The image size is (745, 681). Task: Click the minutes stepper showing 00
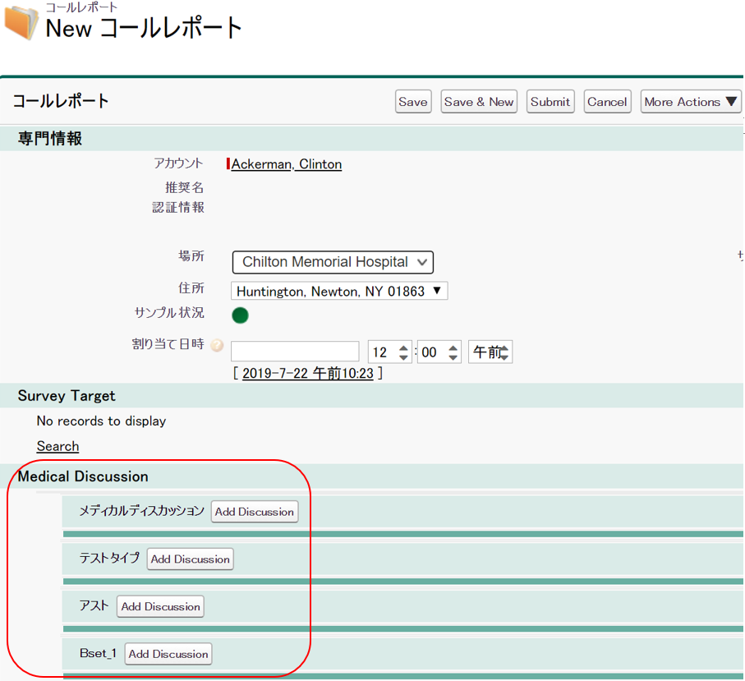(439, 352)
